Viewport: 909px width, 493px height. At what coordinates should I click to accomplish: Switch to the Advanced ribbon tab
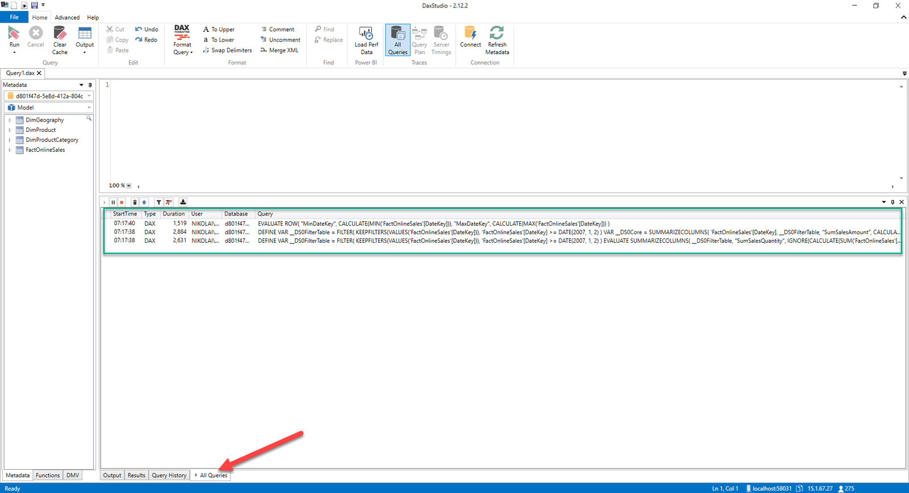(x=67, y=18)
